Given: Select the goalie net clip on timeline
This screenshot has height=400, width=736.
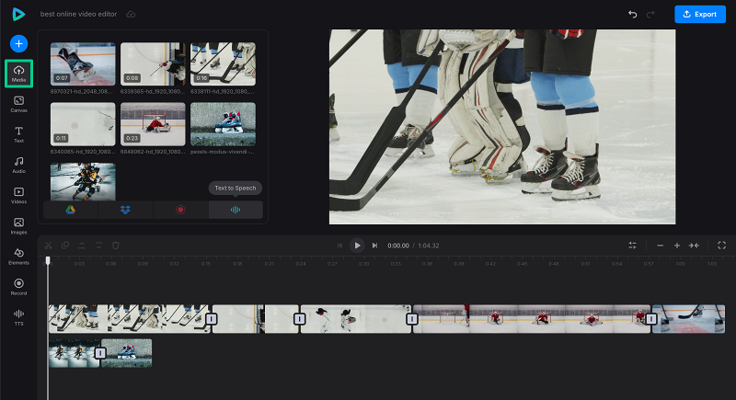Looking at the screenshot, I should pyautogui.click(x=532, y=319).
